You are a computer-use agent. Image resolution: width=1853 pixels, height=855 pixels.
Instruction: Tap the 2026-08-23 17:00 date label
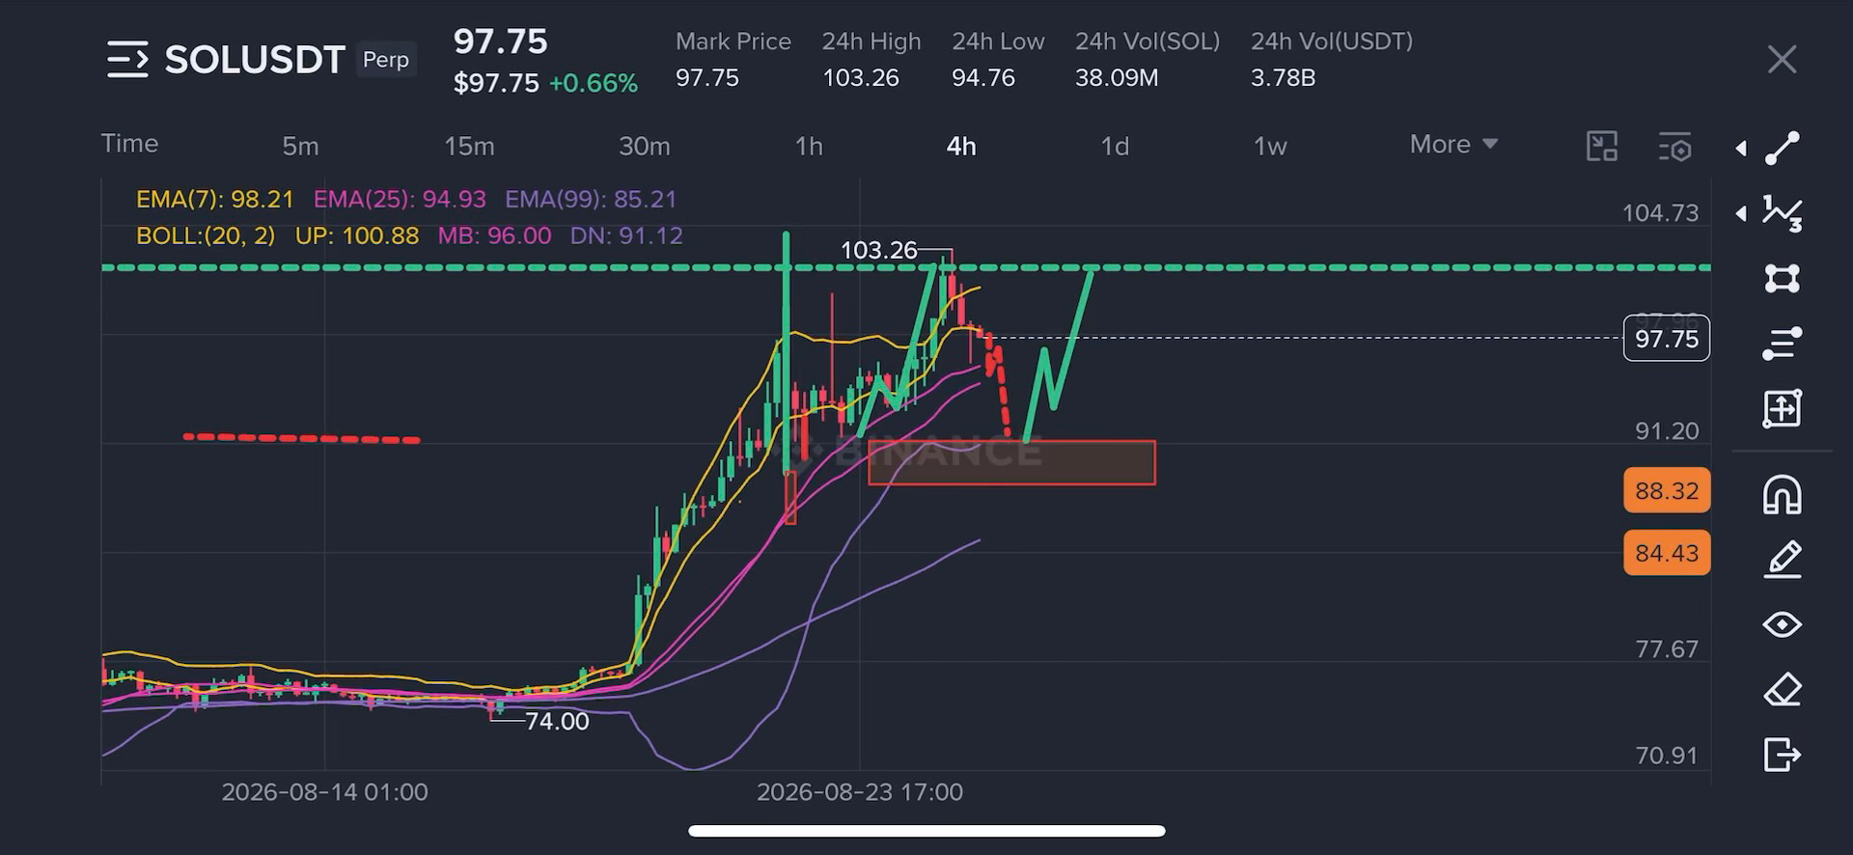point(860,792)
